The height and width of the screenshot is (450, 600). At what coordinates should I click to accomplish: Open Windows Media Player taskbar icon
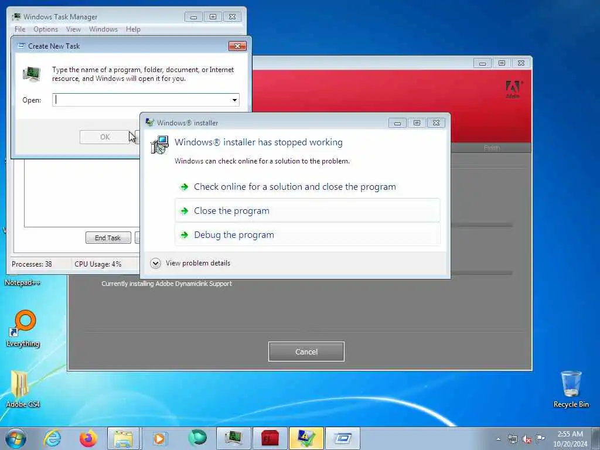[159, 438]
